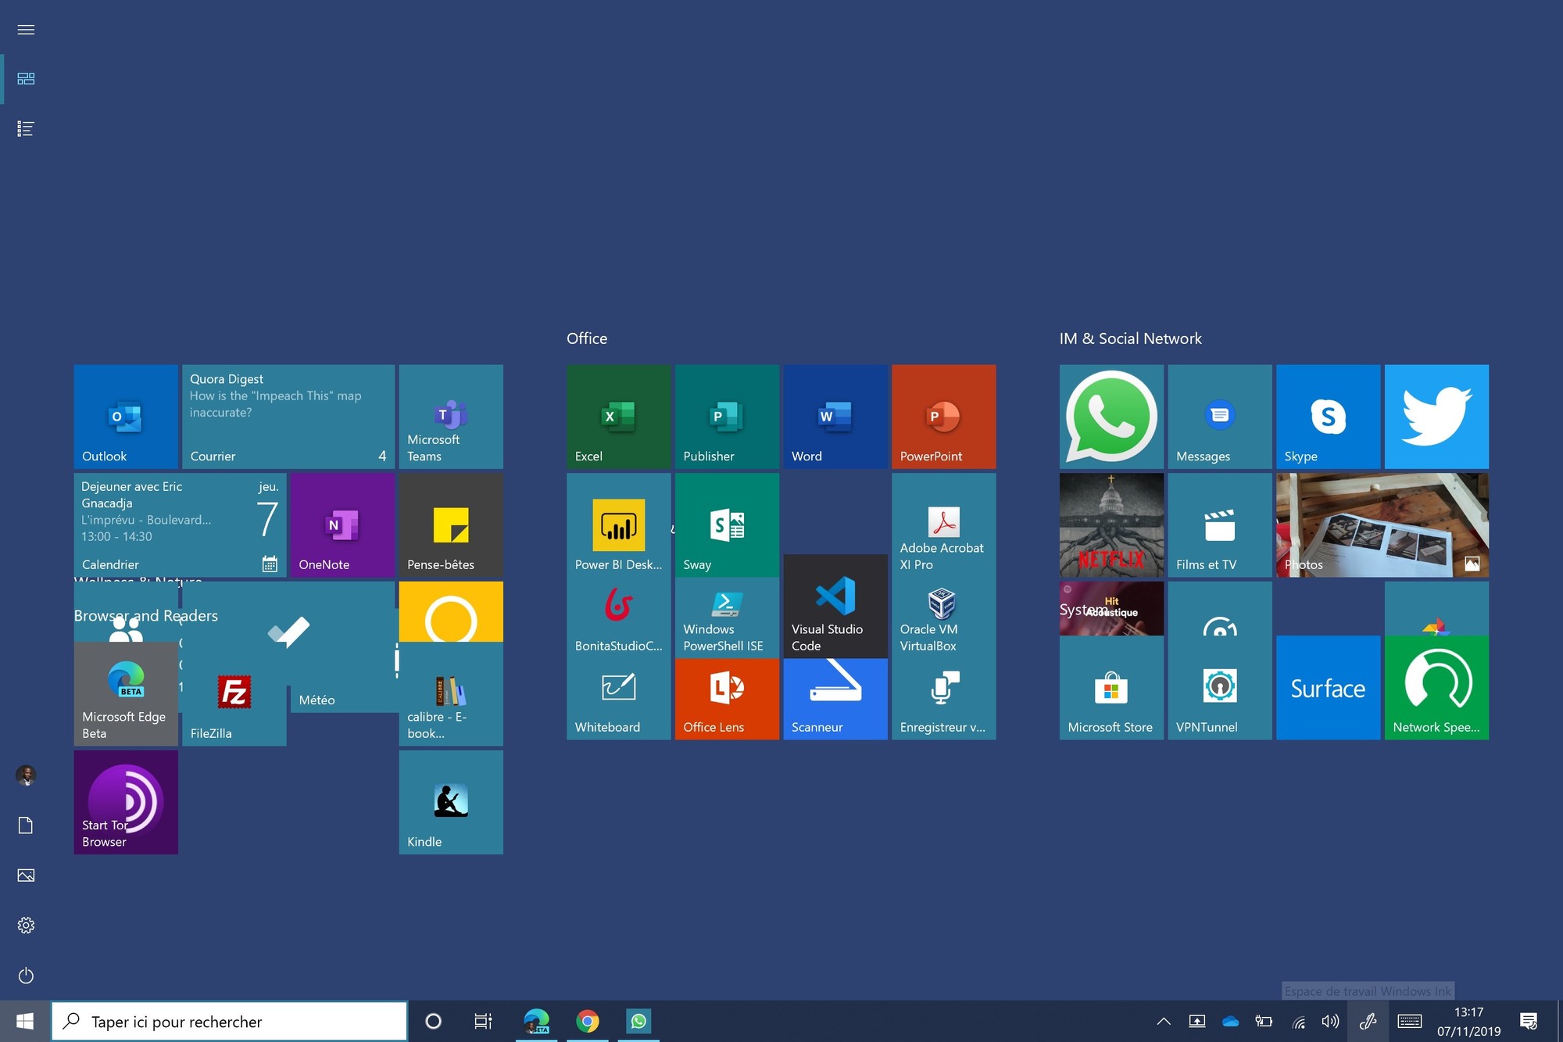The image size is (1563, 1042).
Task: Open the Microsoft Teams tile
Action: [451, 417]
